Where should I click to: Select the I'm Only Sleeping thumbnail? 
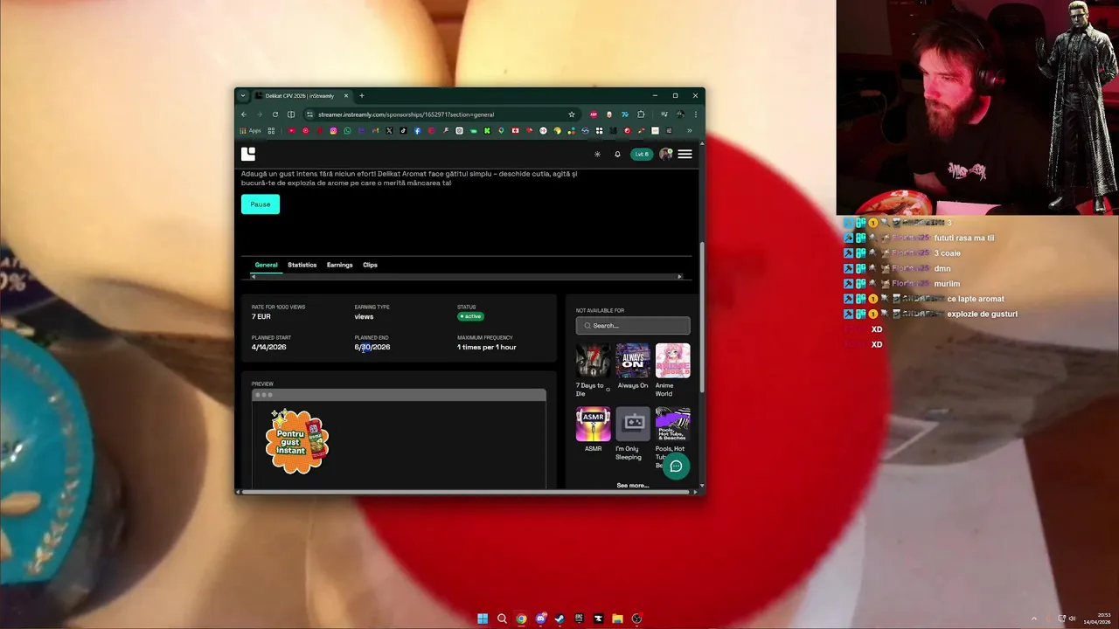click(633, 424)
